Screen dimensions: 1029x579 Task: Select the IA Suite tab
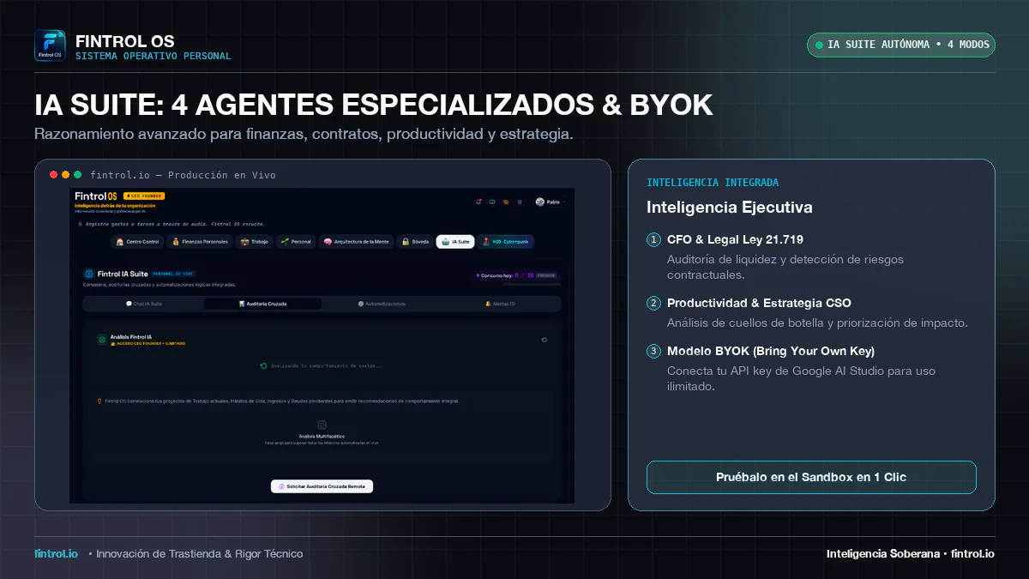455,242
